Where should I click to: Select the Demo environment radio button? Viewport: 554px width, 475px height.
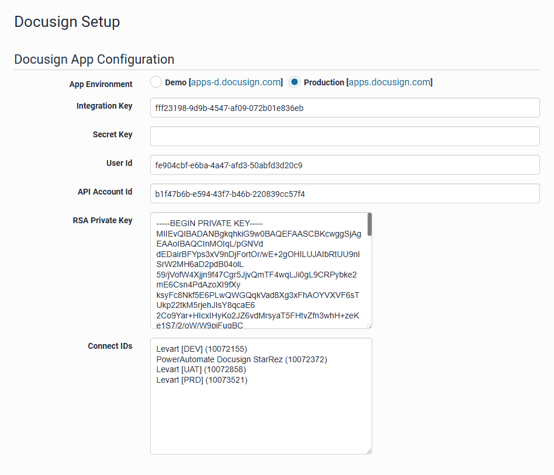(x=156, y=82)
